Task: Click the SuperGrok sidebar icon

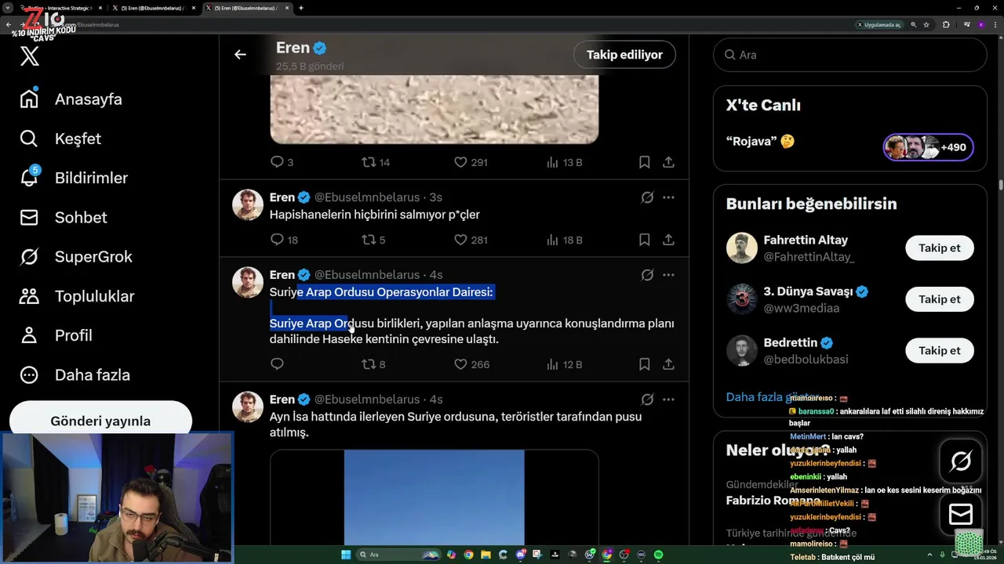Action: [29, 256]
